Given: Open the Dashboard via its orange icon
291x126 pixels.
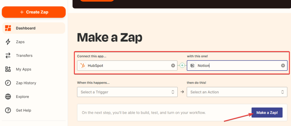Looking at the screenshot, I should click(8, 28).
